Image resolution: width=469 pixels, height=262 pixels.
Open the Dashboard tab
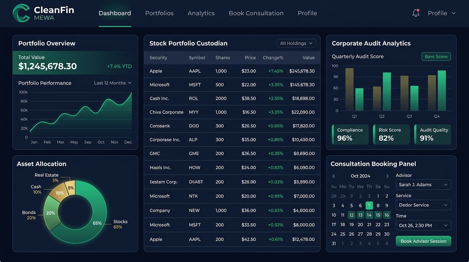[x=115, y=13]
